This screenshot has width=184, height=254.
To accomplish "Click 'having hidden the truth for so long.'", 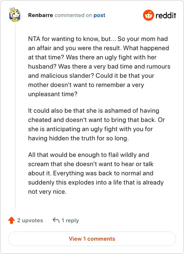I will coord(78,138).
